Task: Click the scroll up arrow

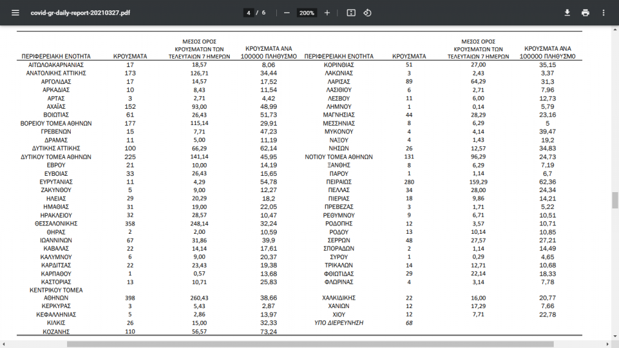Action: point(615,29)
